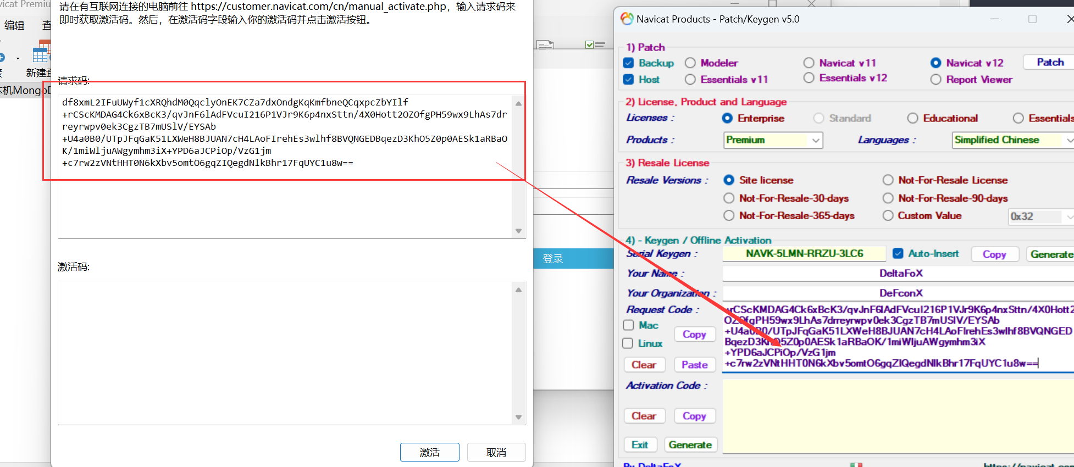
Task: Select the Custom Value radio option
Action: pos(888,215)
